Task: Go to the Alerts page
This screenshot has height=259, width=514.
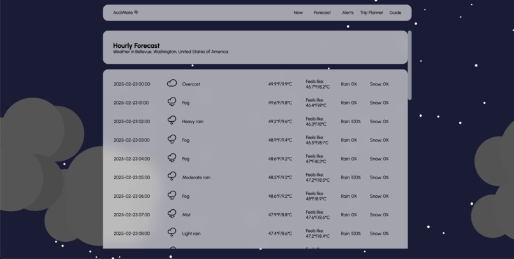Action: tap(348, 13)
